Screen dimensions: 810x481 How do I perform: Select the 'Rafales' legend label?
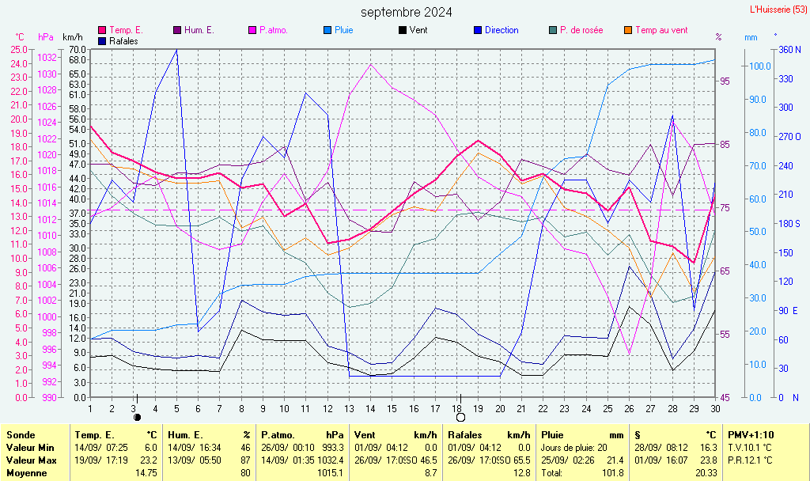coord(123,41)
